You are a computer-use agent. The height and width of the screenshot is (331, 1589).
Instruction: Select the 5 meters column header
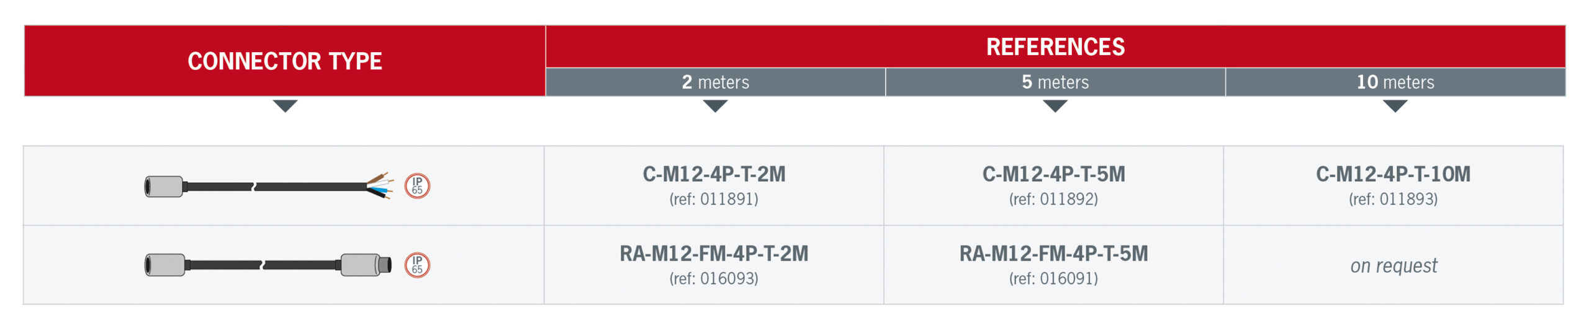1055,82
